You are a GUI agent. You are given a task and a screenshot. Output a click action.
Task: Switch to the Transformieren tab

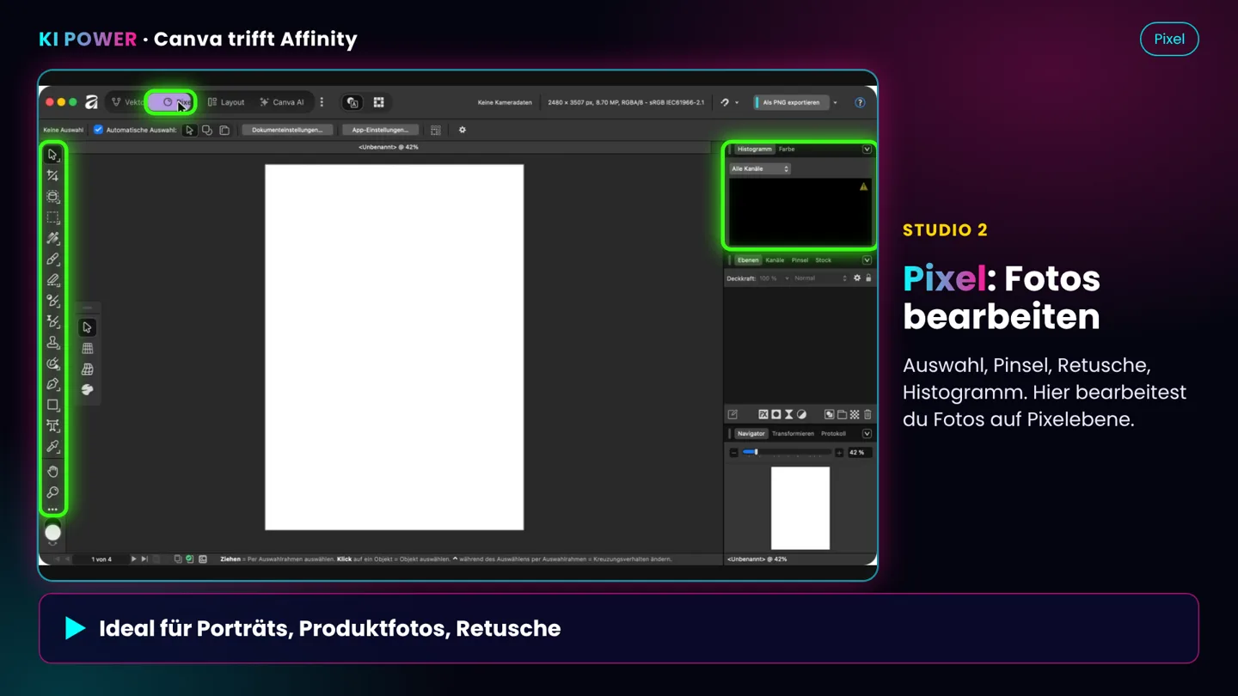click(x=793, y=434)
